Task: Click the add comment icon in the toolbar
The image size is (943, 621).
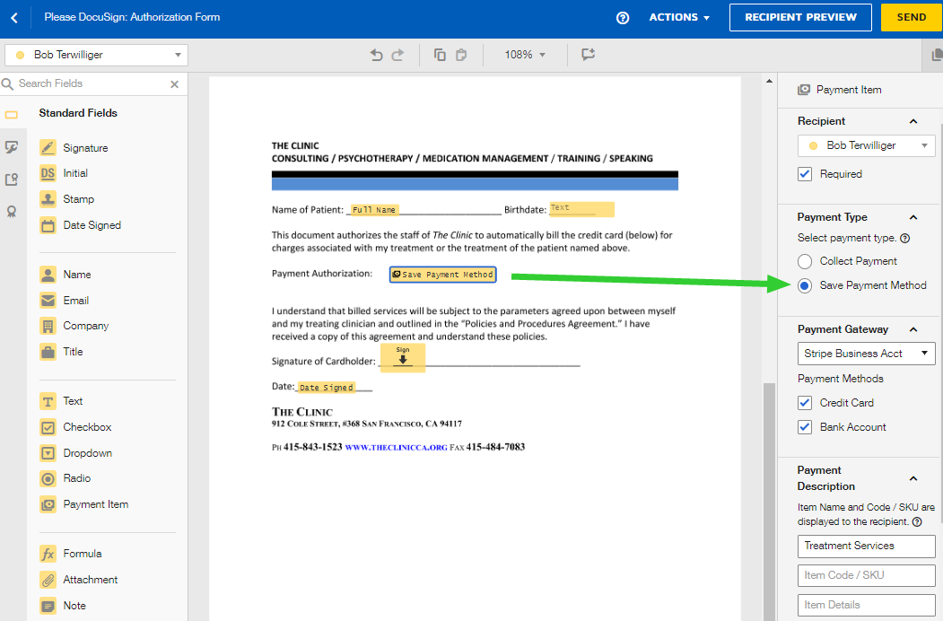Action: coord(589,55)
